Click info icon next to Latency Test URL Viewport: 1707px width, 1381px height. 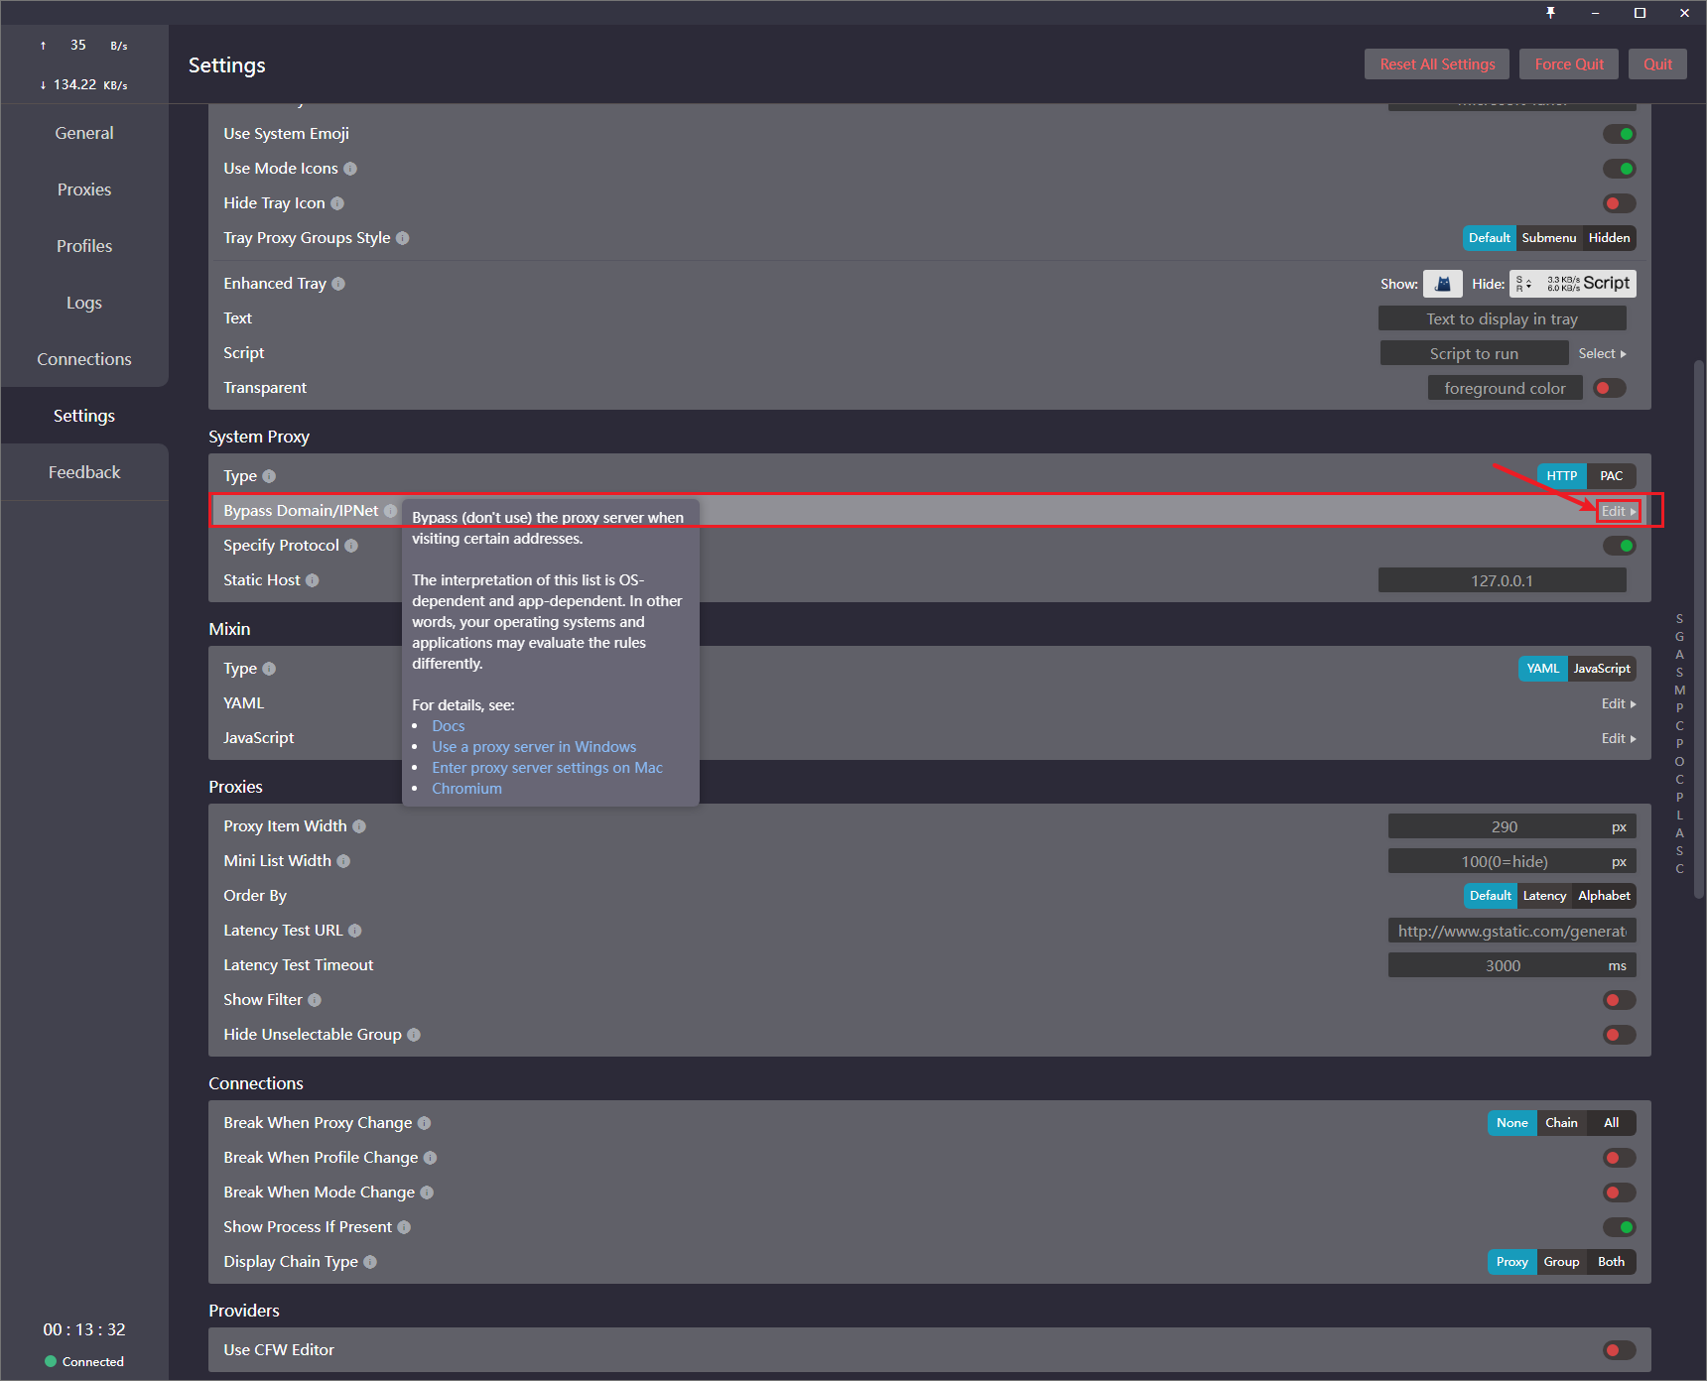355,931
